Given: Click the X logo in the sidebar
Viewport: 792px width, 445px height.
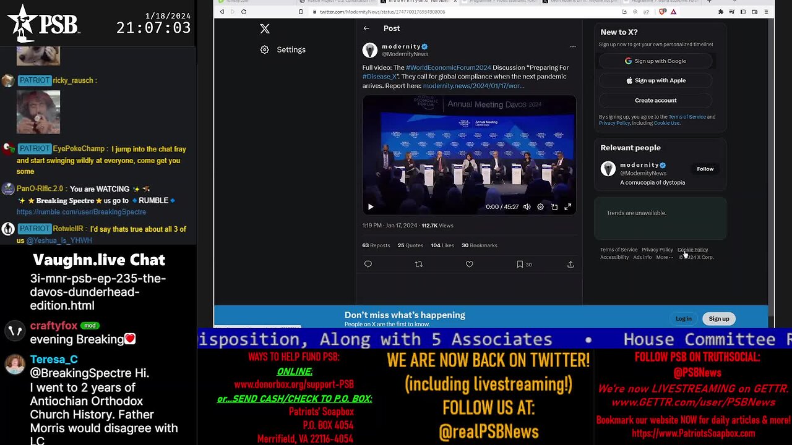Looking at the screenshot, I should point(265,28).
